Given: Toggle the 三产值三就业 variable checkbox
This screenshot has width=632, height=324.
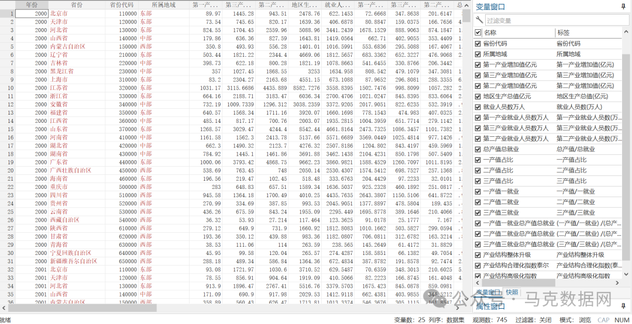Looking at the screenshot, I should [478, 212].
